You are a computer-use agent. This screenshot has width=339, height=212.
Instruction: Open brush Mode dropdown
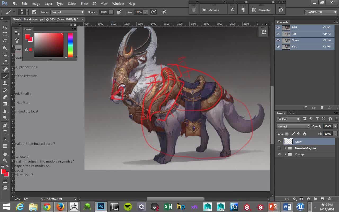[x=68, y=12]
